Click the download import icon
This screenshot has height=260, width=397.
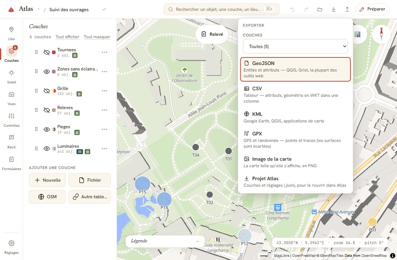[333, 9]
